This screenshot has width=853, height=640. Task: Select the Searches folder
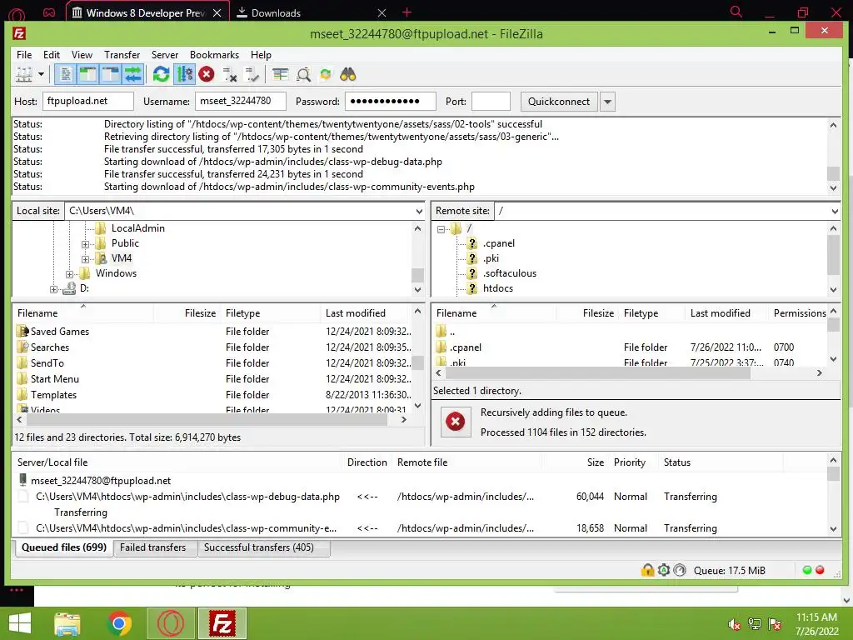[x=49, y=347]
